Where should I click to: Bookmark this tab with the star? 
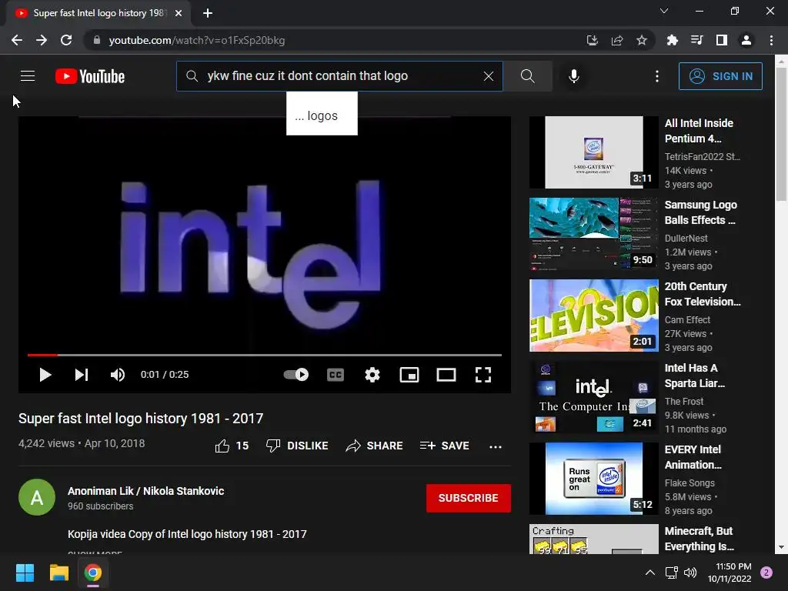[x=642, y=40]
